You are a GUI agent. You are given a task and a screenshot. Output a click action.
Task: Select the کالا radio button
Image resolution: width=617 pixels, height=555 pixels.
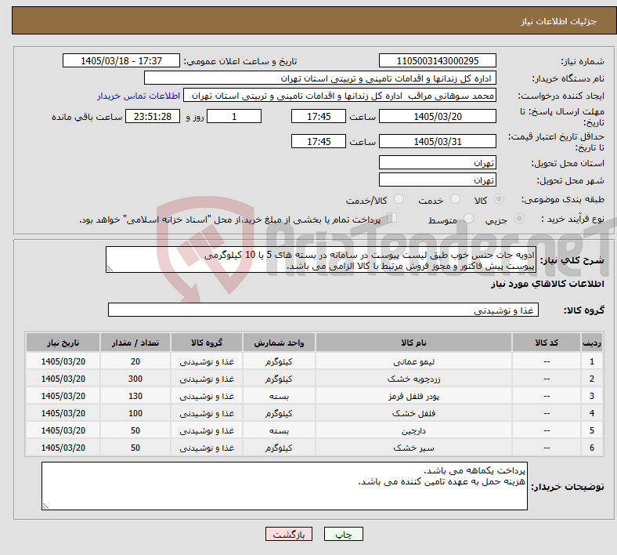[x=499, y=199]
